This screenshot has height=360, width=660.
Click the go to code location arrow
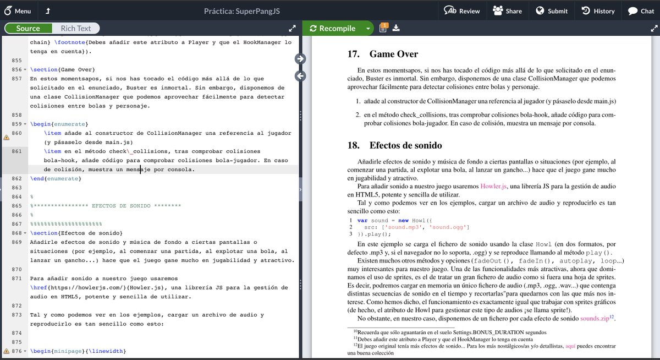pyautogui.click(x=300, y=76)
